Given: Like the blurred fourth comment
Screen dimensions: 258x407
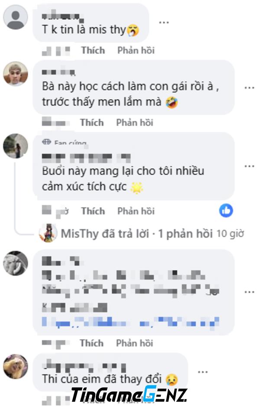Looking at the screenshot, I should pos(92,343).
